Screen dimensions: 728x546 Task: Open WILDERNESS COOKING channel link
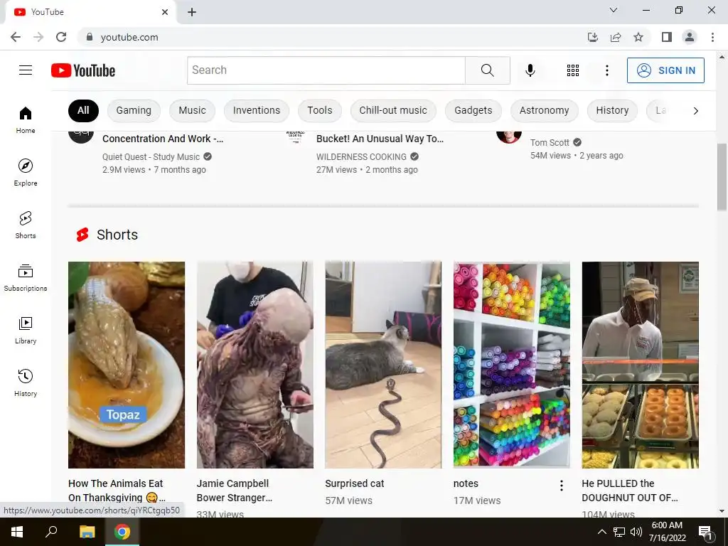click(x=361, y=157)
